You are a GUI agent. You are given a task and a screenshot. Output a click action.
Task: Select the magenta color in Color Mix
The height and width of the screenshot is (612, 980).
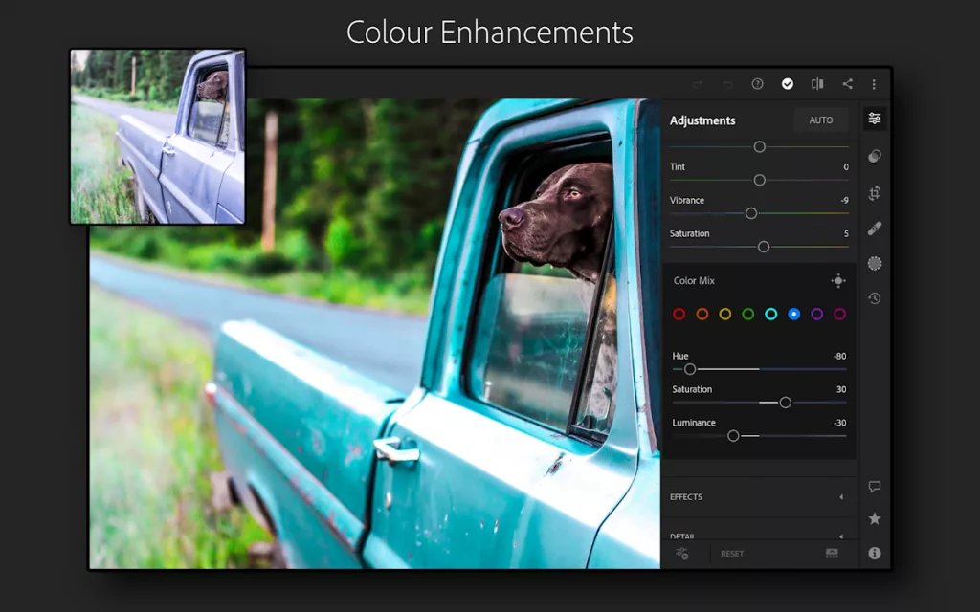(x=840, y=314)
